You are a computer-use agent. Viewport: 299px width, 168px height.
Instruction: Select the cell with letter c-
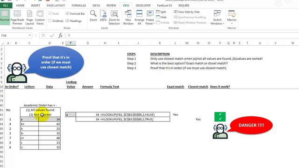(x=29, y=147)
